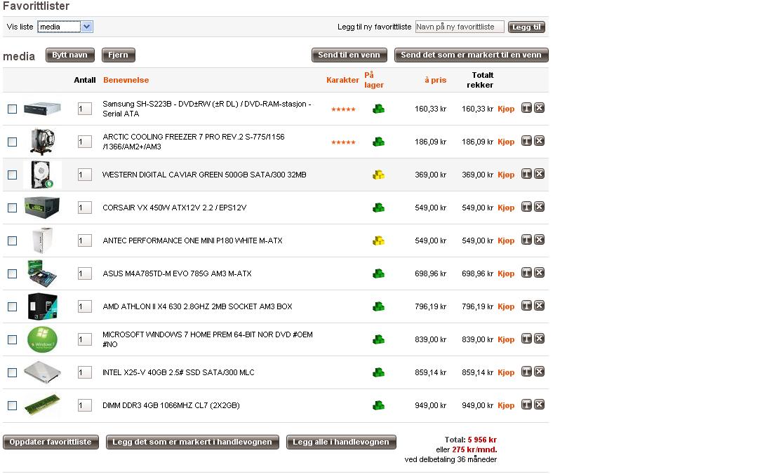Click the T icon for Western Digital Caviar row
The height and width of the screenshot is (474, 774).
pos(526,174)
